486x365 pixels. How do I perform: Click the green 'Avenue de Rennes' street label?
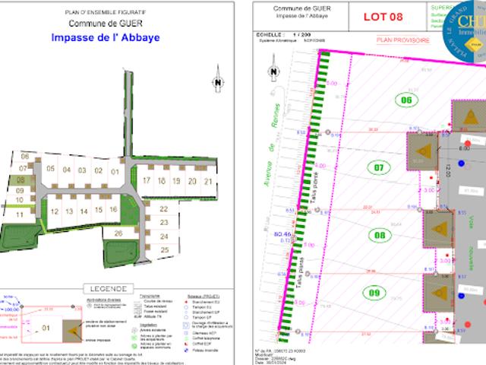coord(272,145)
